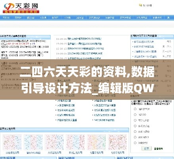Open the 浙江体彩6+1开奖查询 sidebar link
Screen dimensions: 174x159
click(145, 56)
